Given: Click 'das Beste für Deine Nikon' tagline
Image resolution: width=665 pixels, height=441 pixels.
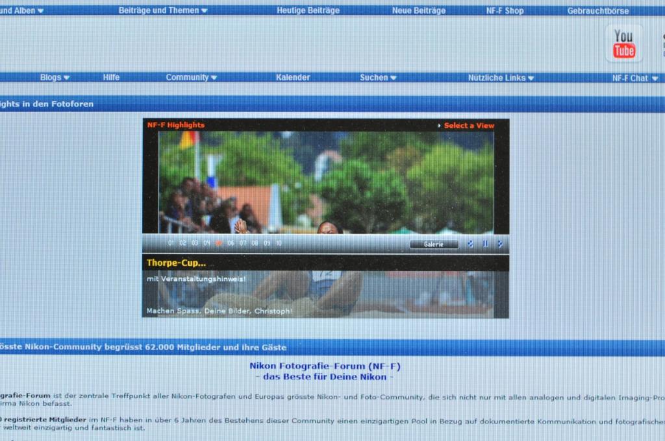Looking at the screenshot, I should [x=325, y=377].
